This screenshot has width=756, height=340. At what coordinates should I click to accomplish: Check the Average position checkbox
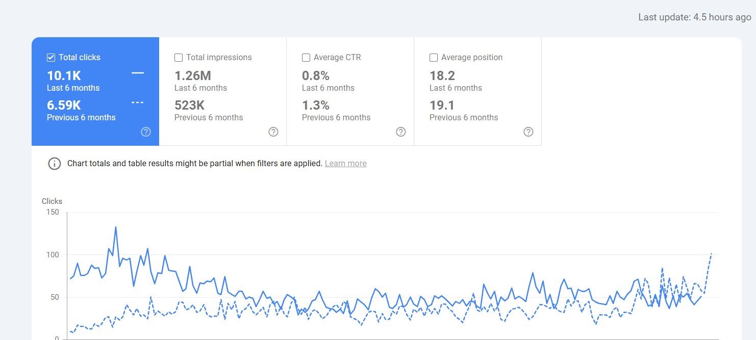pos(434,58)
